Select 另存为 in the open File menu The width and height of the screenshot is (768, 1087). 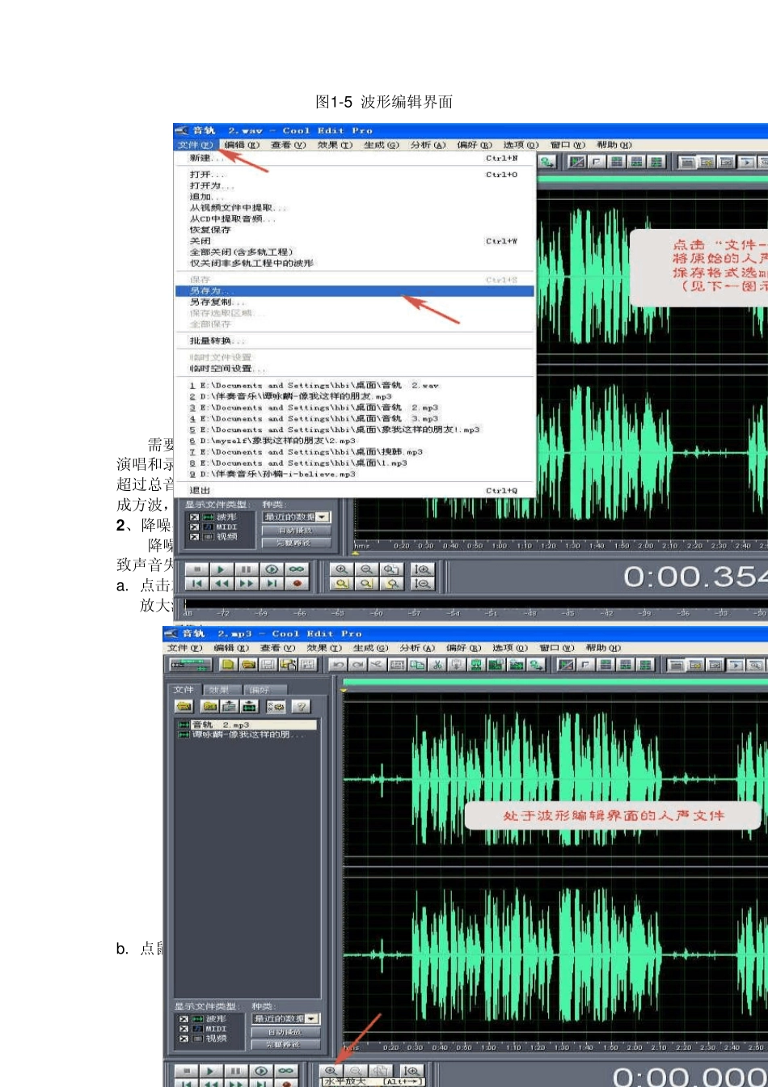coord(355,290)
